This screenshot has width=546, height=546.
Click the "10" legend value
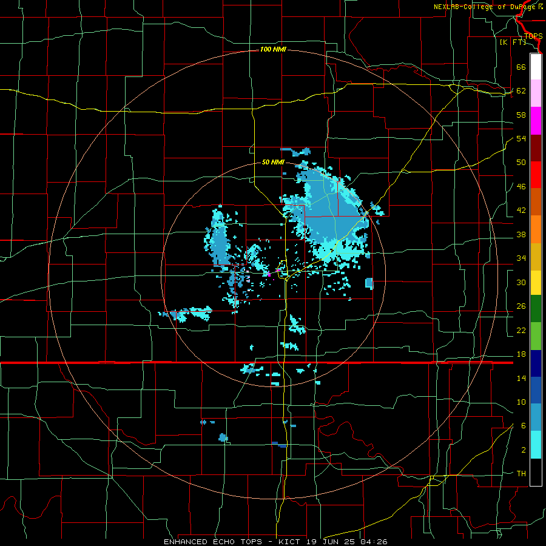pyautogui.click(x=521, y=402)
